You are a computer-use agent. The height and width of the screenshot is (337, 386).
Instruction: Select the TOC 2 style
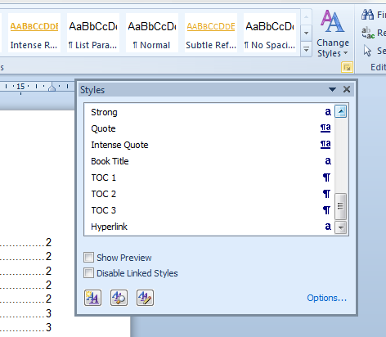pos(209,194)
